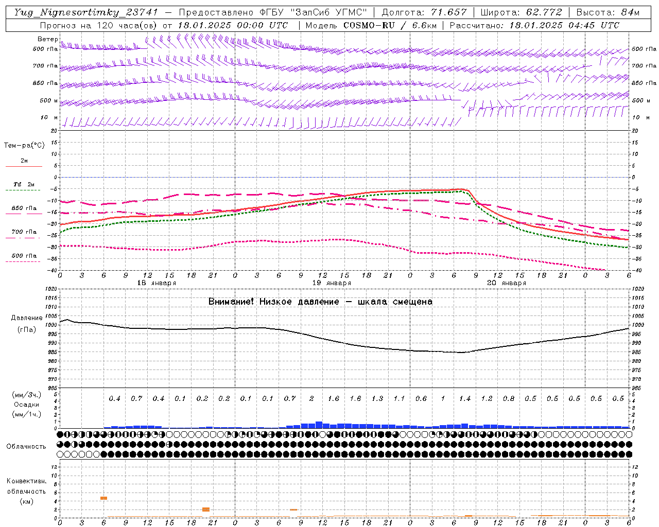This screenshot has width=659, height=527.
Task: Select the forecast start 18.01.2025 00:00 UTC
Action: click(x=233, y=25)
